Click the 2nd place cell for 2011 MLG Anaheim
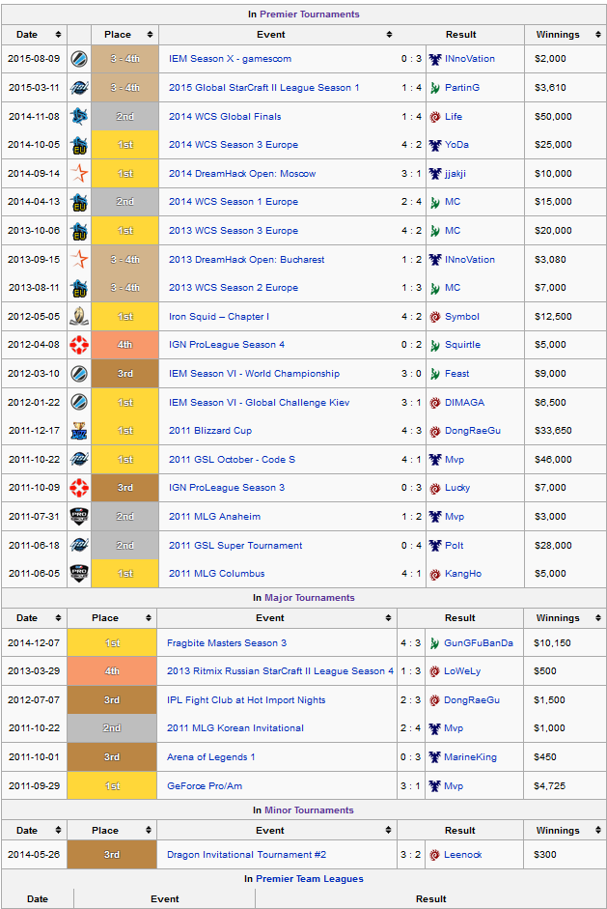The image size is (607, 909). point(124,517)
